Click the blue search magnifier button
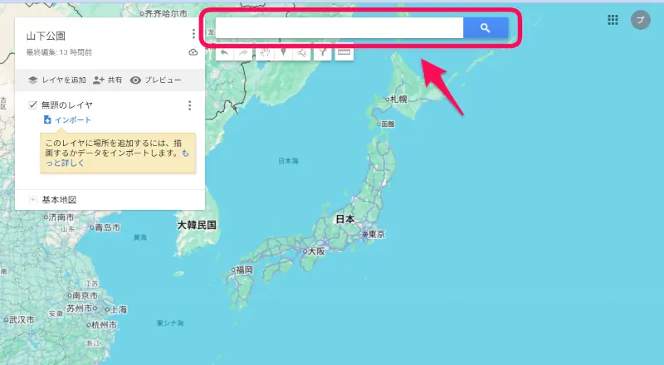This screenshot has width=664, height=365. click(x=486, y=28)
